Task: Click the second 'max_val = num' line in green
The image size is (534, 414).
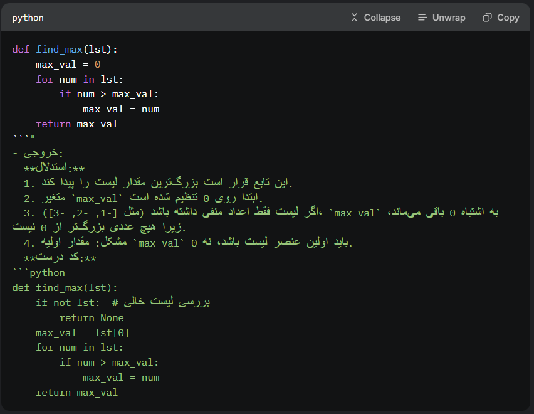Action: tap(121, 378)
